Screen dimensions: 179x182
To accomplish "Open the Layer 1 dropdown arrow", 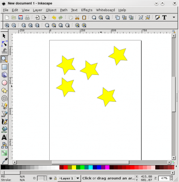I will (77, 178).
